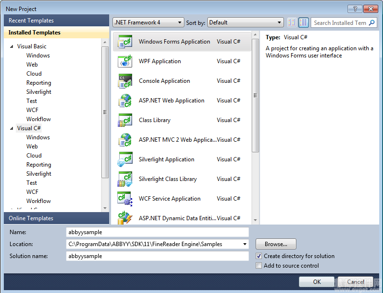Switch to small icons view
383x293 pixels.
(x=292, y=23)
